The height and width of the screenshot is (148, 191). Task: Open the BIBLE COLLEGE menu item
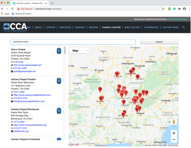[x=132, y=27]
